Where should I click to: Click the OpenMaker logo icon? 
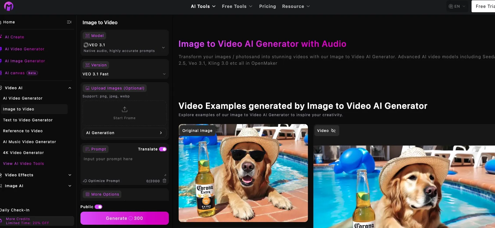tap(9, 6)
